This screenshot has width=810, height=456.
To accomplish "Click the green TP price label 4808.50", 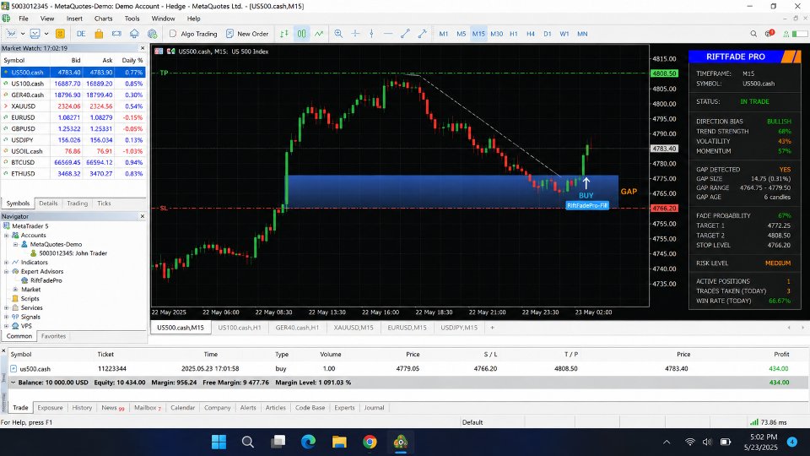I will click(x=664, y=73).
